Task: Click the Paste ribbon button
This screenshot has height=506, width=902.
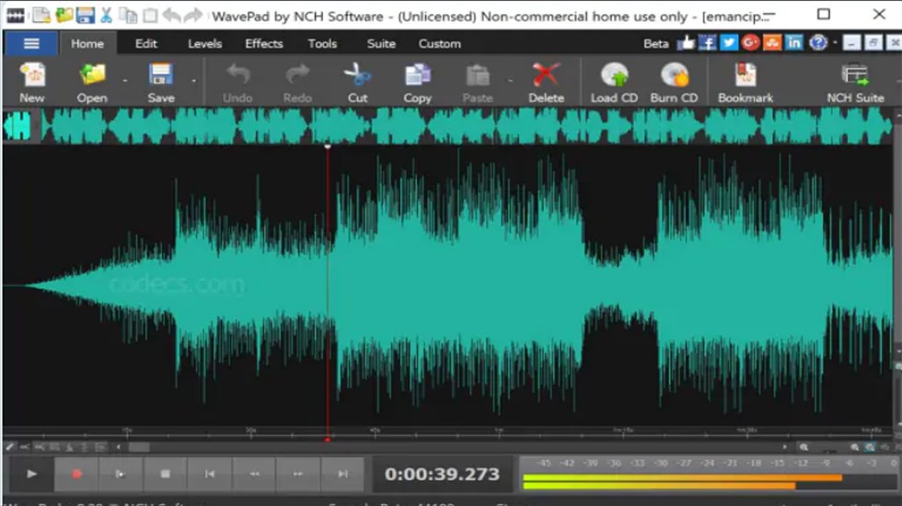Action: click(x=478, y=84)
